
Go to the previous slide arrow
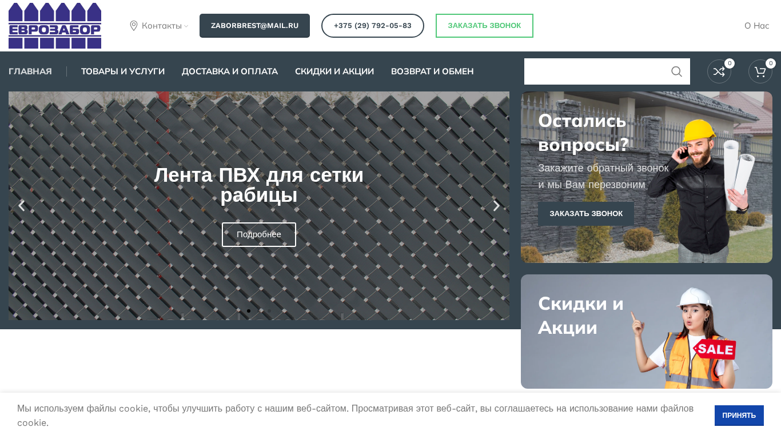pos(22,206)
